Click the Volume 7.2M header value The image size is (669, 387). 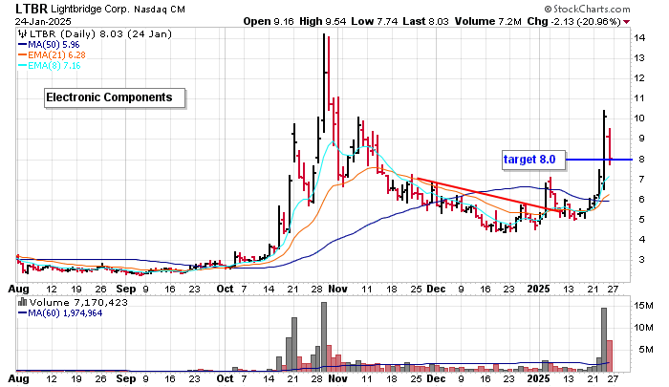(488, 21)
